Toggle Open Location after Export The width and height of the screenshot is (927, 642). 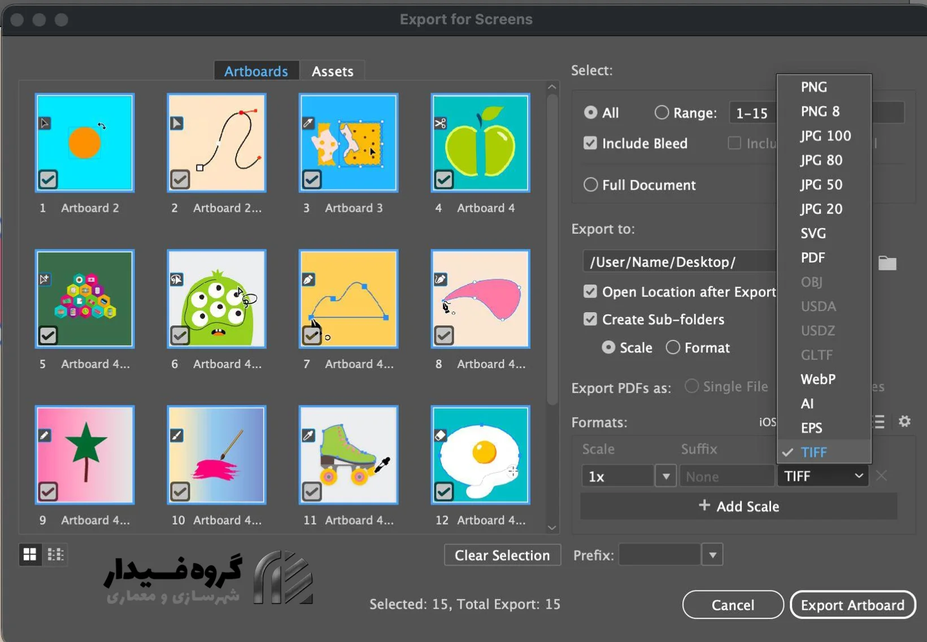coord(590,291)
